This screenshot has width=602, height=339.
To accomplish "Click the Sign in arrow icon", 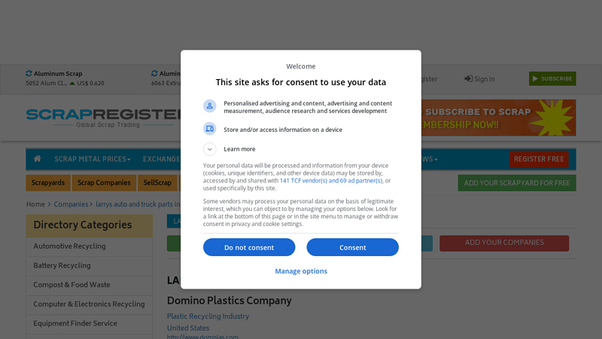I will (x=469, y=78).
